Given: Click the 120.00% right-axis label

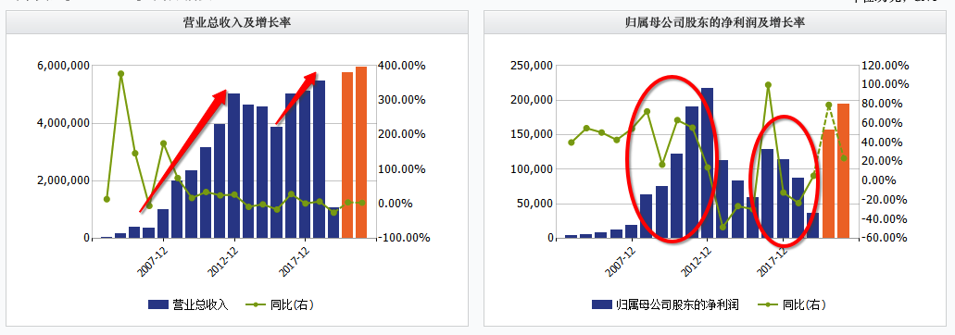Looking at the screenshot, I should coord(885,66).
